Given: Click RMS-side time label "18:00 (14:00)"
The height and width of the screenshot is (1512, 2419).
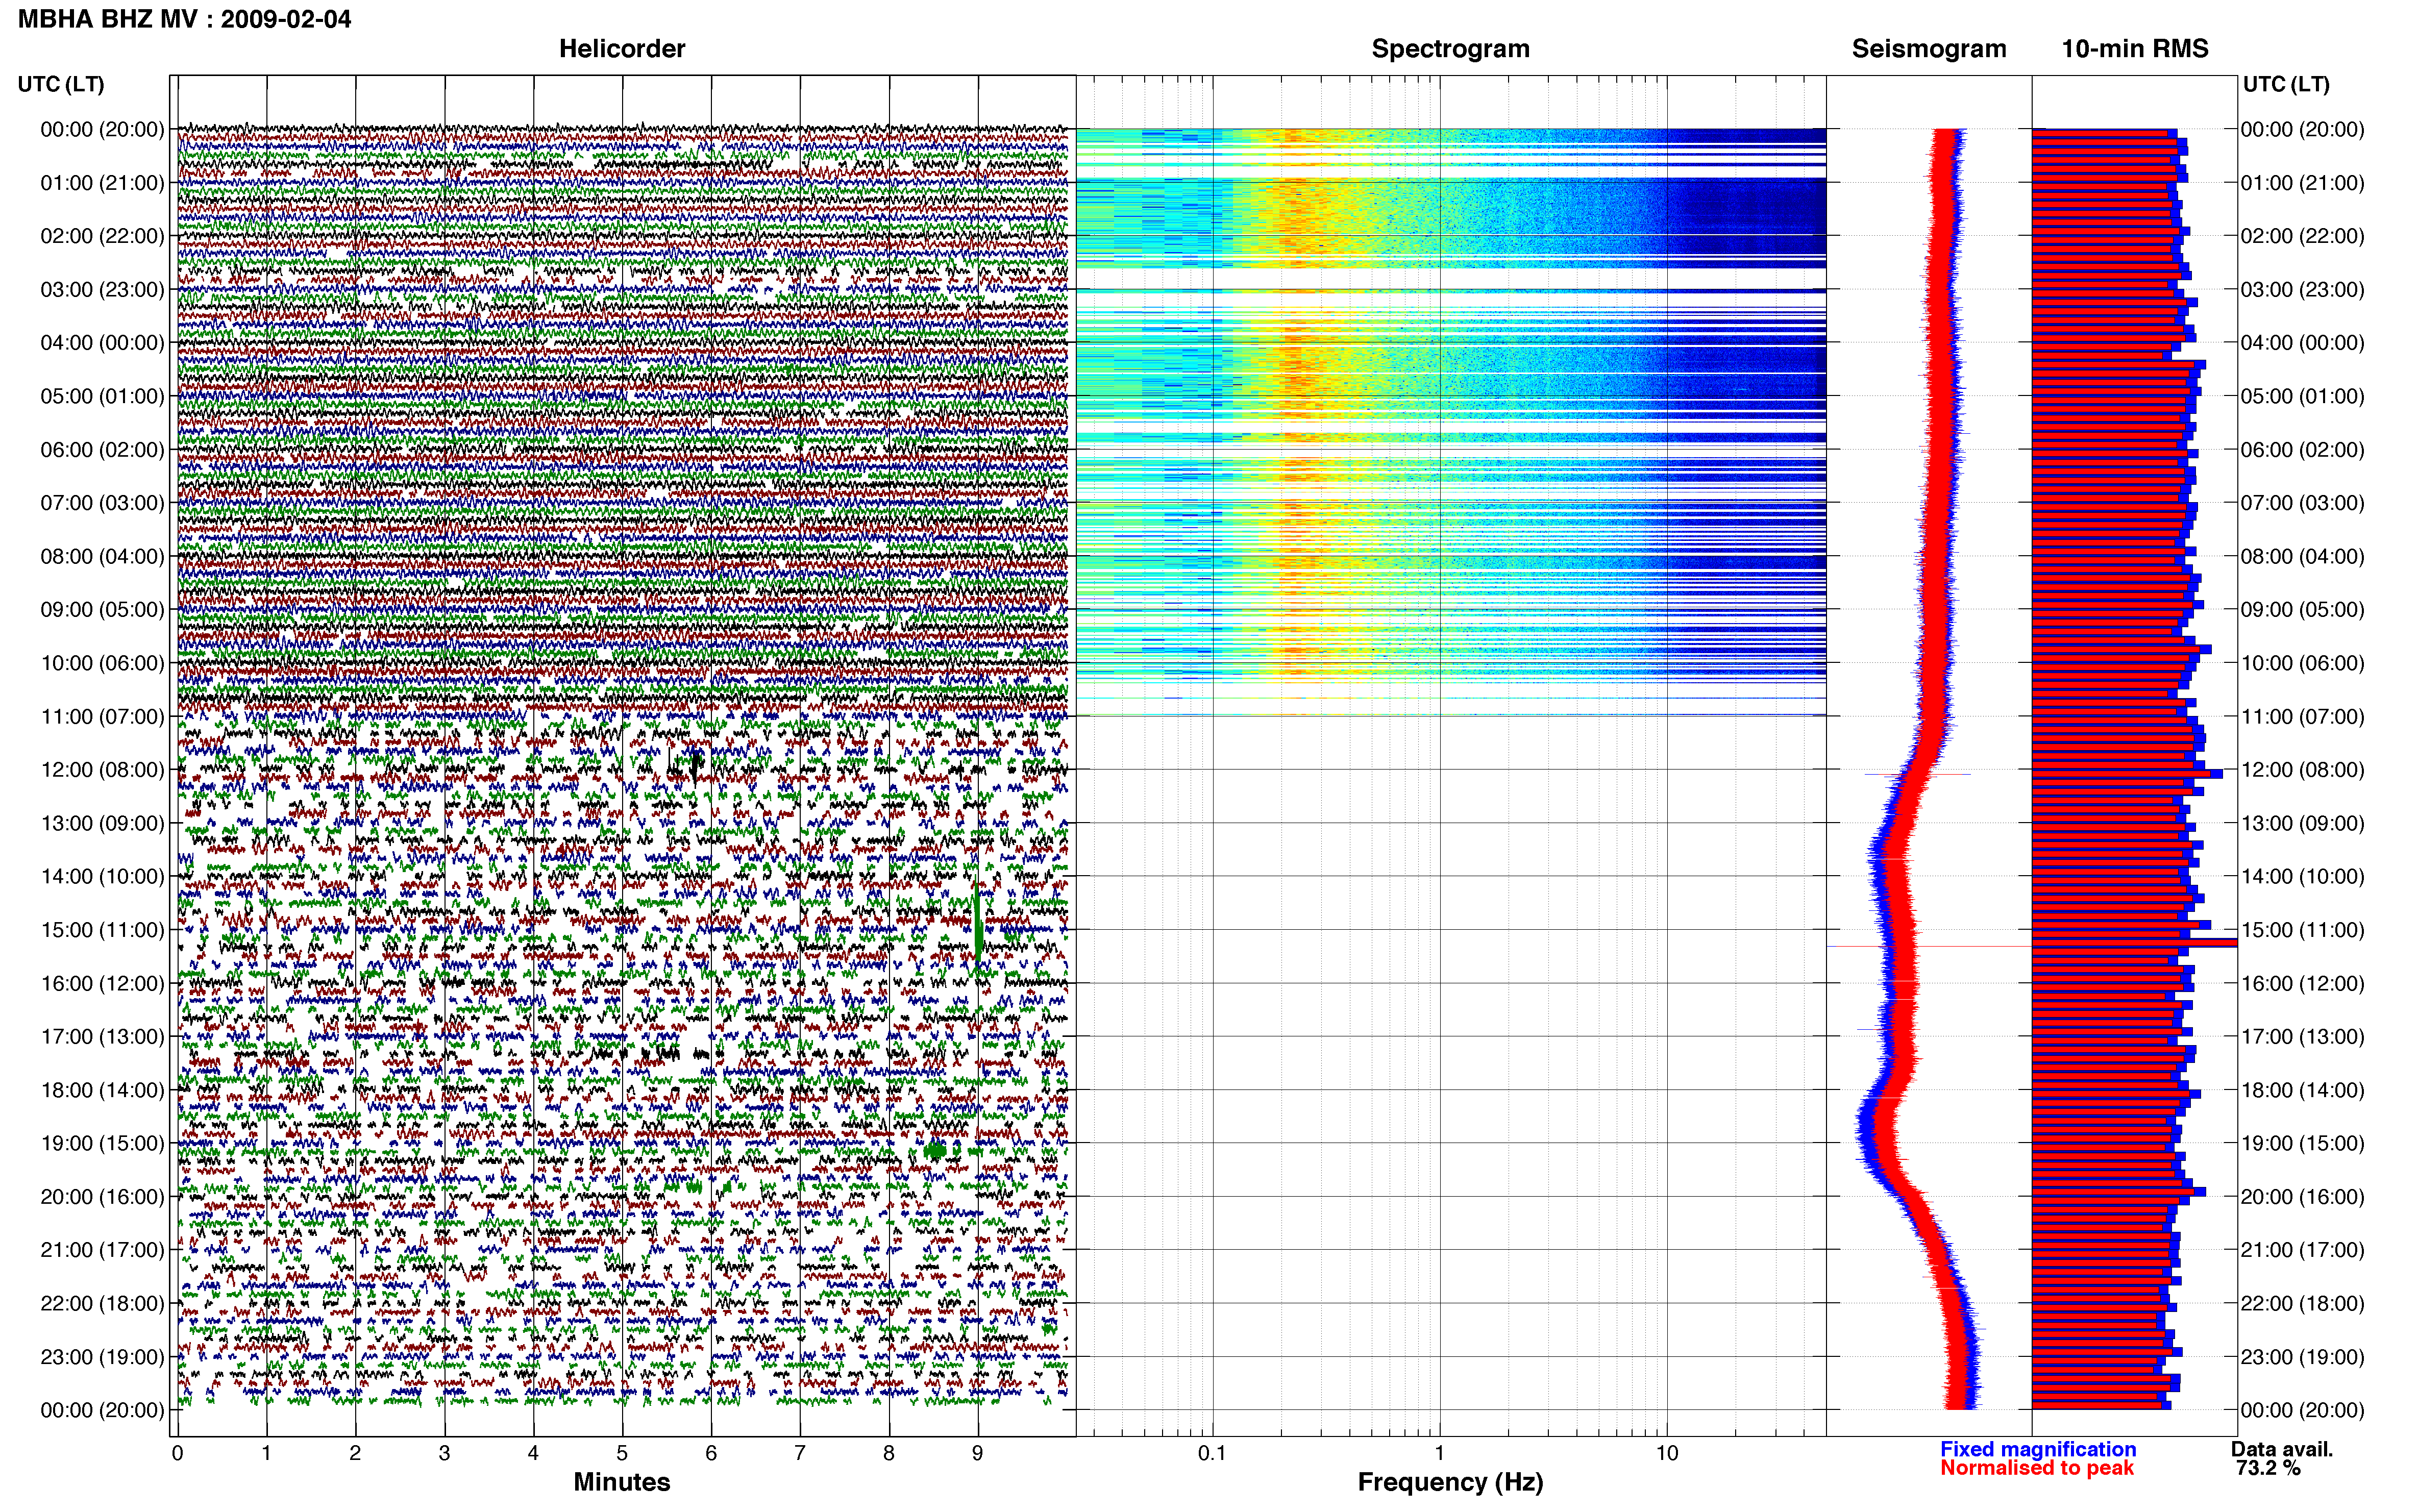Looking at the screenshot, I should point(2302,1090).
